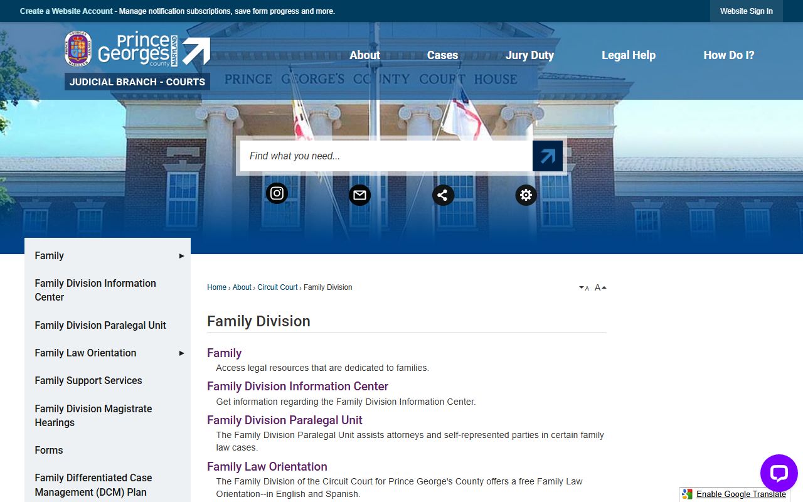803x502 pixels.
Task: Open the Legal Help menu
Action: coord(628,55)
